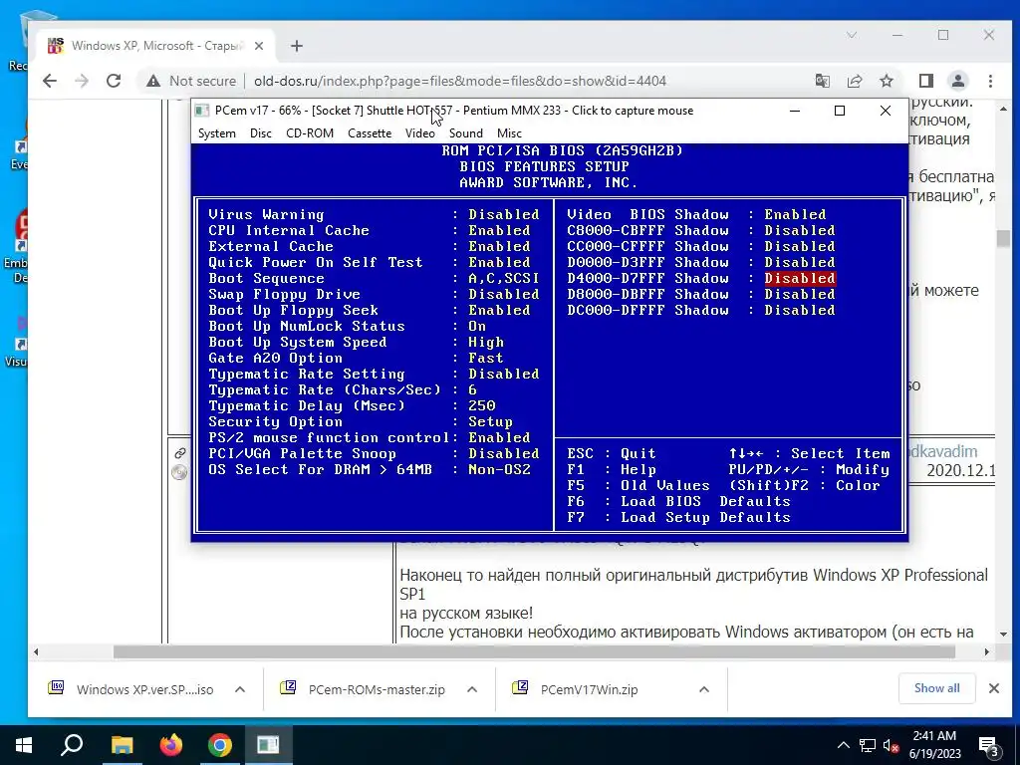Click Boot Sequence value A,C,SCSI
Image resolution: width=1020 pixels, height=765 pixels.
[503, 279]
